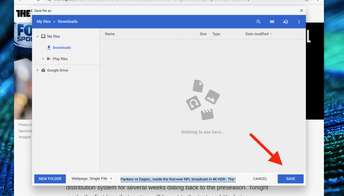Open search in the Files dialog
Viewport: 344px width, 196px height.
coord(258,22)
